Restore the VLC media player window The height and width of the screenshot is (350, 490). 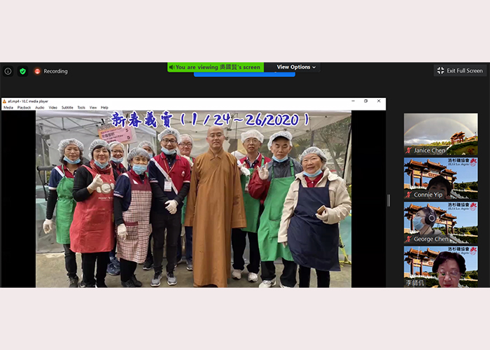coord(365,101)
